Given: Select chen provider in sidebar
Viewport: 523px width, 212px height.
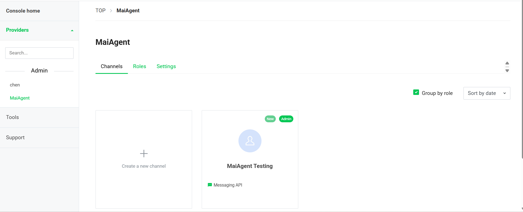Looking at the screenshot, I should coord(15,85).
